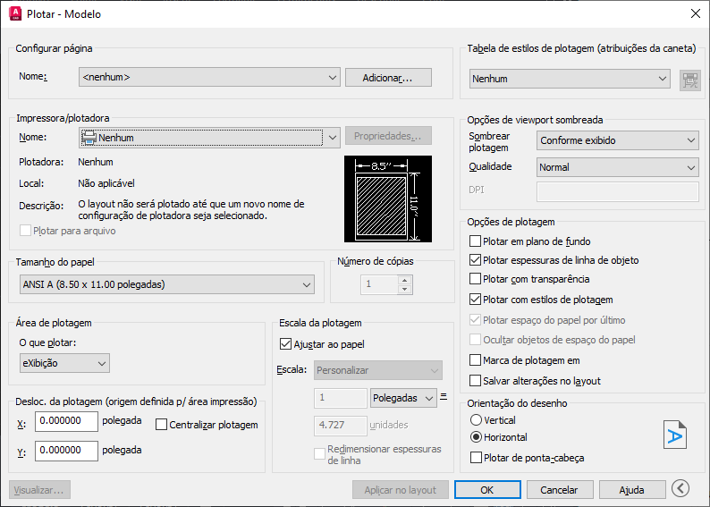Viewport: 710px width, 507px height.
Task: Open the Sombrear plotagem dropdown
Action: pos(618,140)
